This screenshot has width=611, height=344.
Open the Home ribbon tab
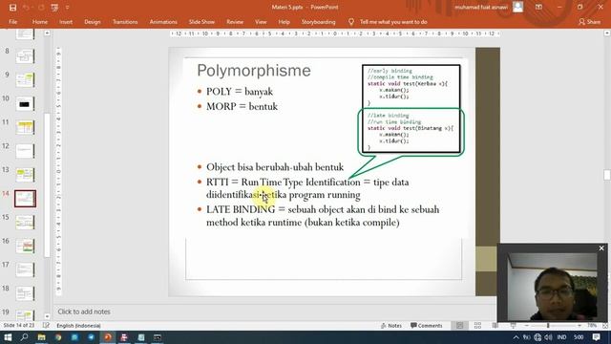[40, 22]
